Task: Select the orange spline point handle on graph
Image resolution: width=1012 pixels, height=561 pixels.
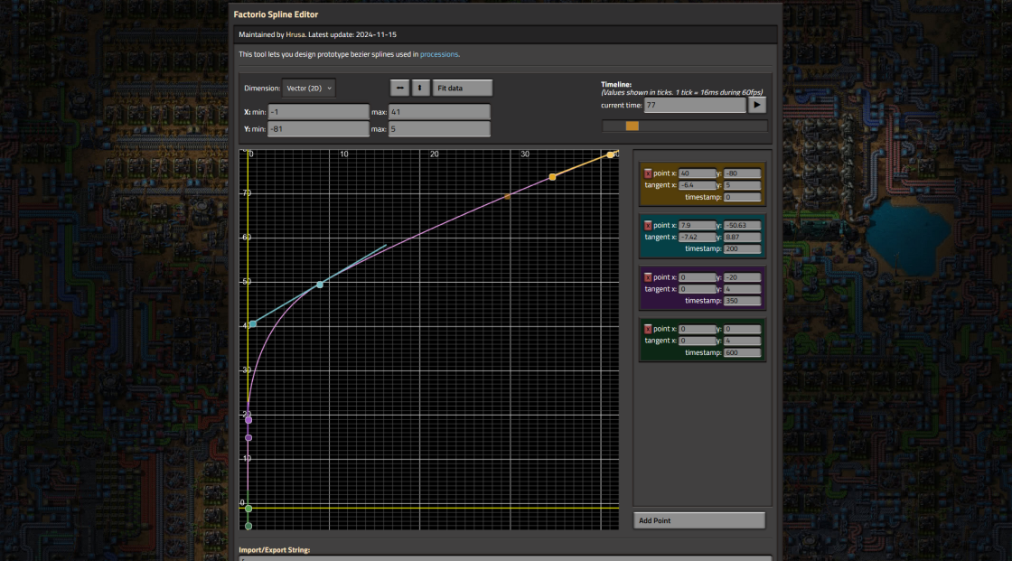Action: [x=611, y=155]
